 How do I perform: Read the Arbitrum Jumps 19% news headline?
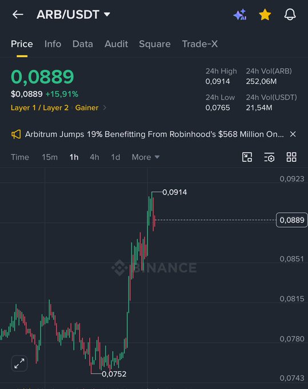coord(154,134)
